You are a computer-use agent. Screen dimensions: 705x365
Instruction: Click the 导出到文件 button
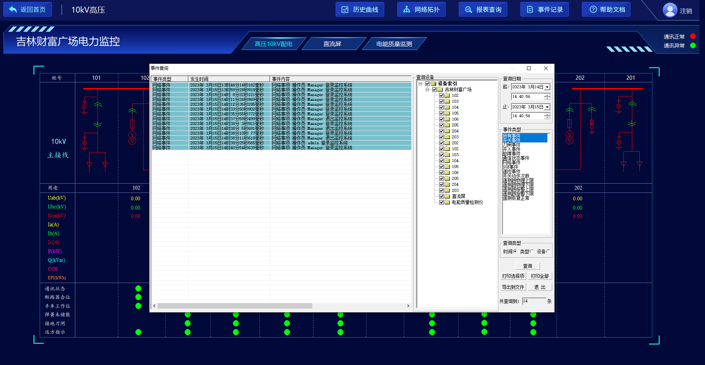(513, 287)
